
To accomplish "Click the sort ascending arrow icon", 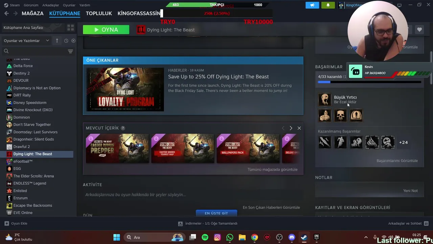I will pos(57,41).
